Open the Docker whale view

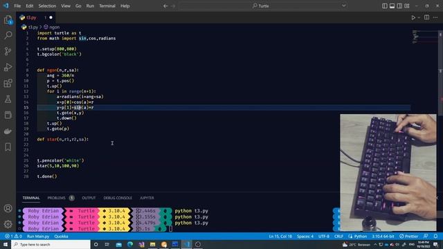click(8, 131)
